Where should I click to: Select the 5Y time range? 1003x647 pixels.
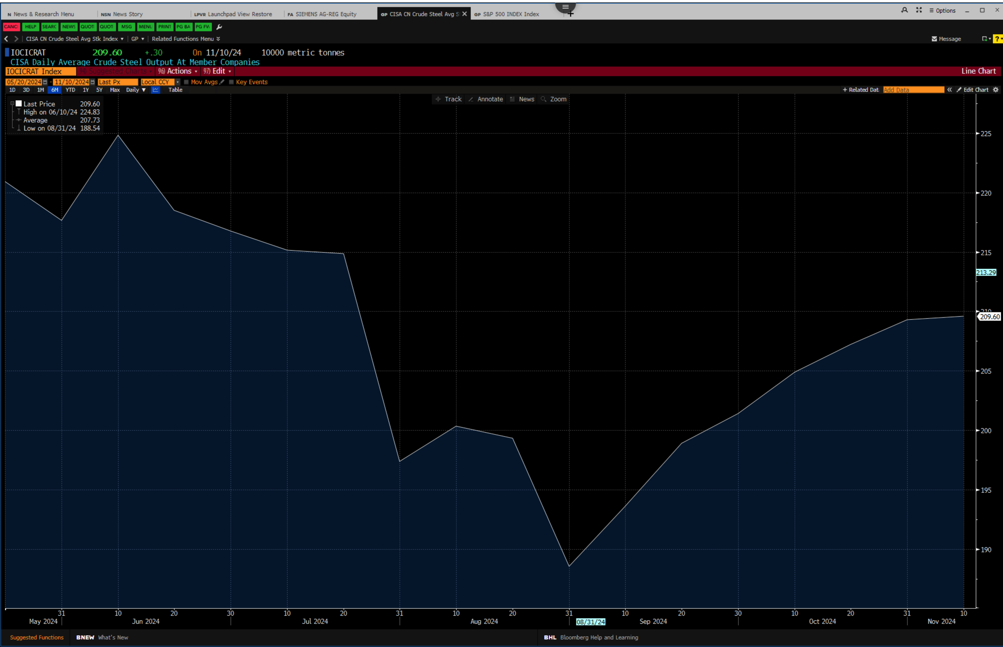tap(99, 90)
